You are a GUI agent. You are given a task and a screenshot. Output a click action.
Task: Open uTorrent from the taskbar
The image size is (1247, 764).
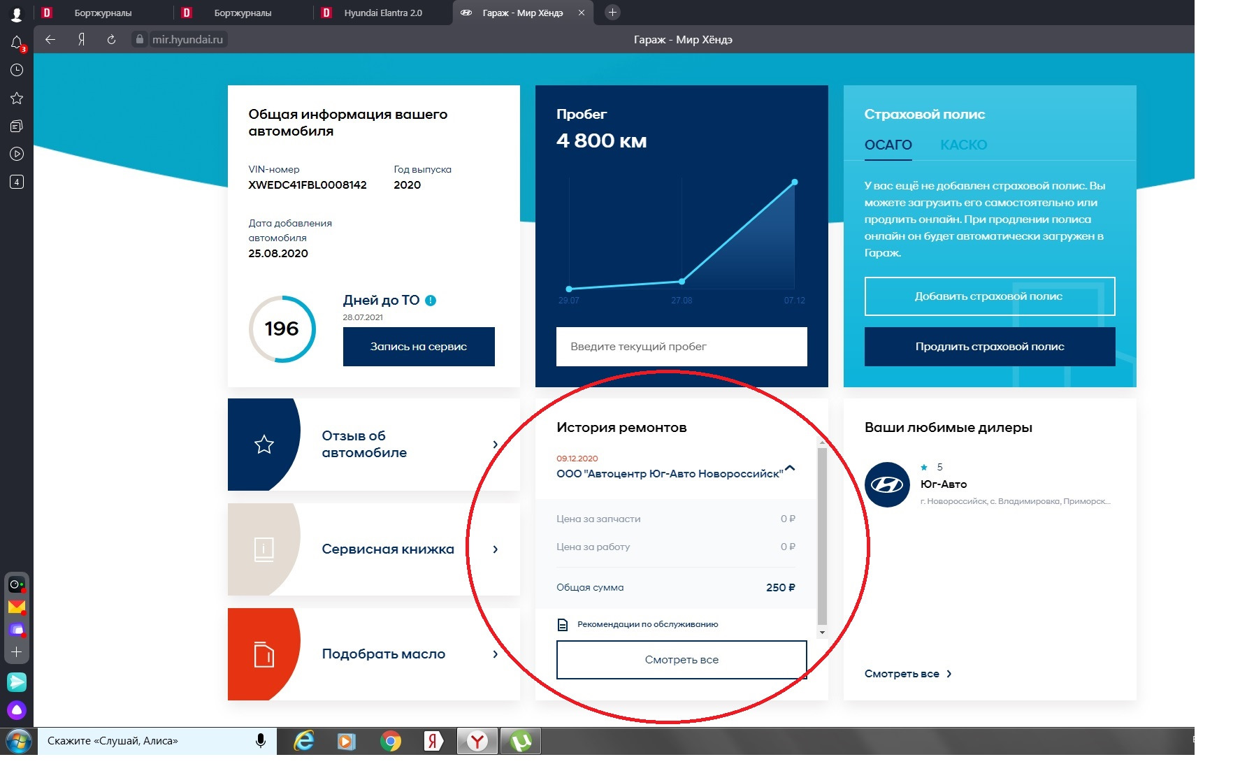521,741
